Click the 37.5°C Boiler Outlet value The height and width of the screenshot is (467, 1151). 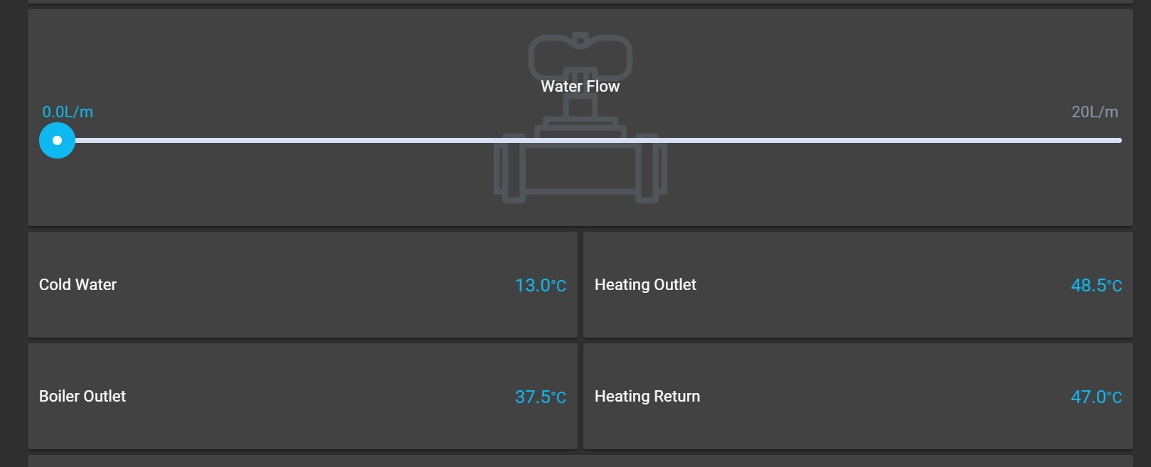tap(541, 397)
